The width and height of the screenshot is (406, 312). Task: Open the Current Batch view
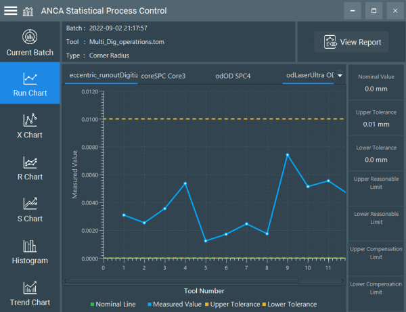(29, 43)
